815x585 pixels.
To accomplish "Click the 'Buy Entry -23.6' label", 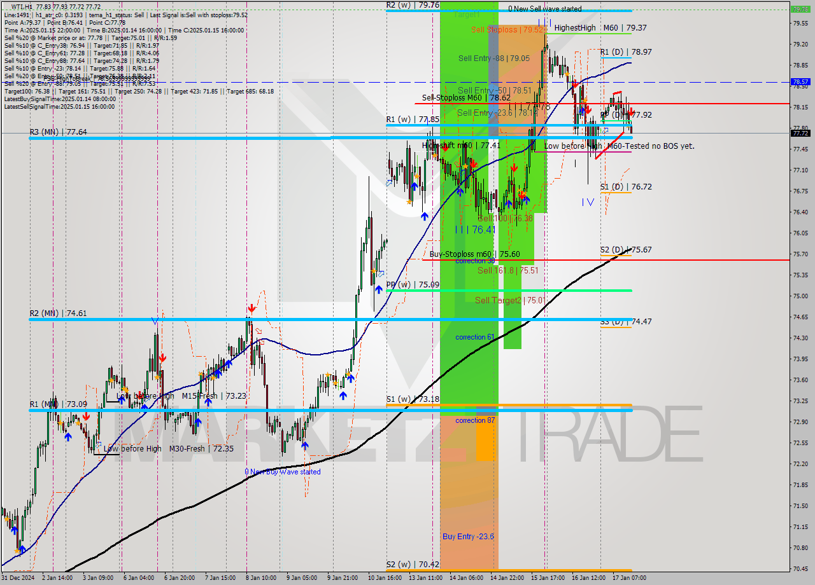I will point(468,537).
